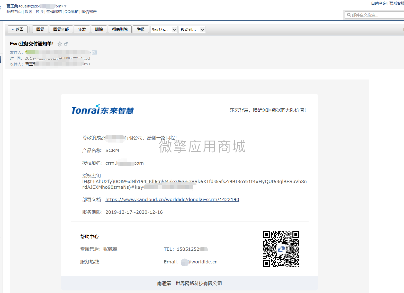Click the 帮助中心 heading
This screenshot has width=404, height=293.
click(89, 237)
